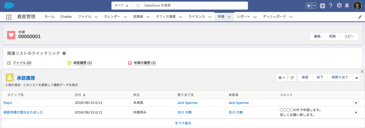
Task: Click the 却下 button
Action: (x=320, y=78)
